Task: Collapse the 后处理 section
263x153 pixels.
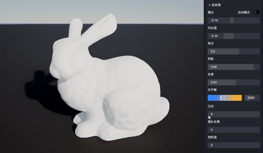Action: tap(210, 5)
